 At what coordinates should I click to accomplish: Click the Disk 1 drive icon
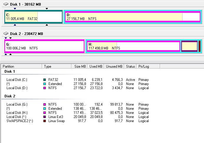pyautogui.click(x=6, y=4)
